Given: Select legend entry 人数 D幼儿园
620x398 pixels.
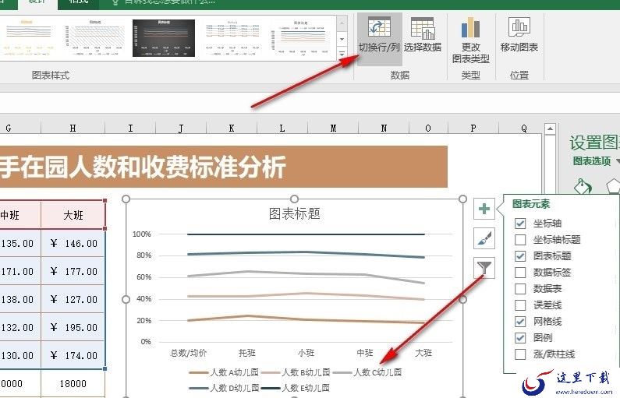Looking at the screenshot, I should 224,388.
